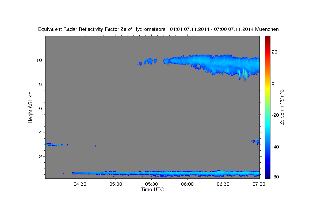Screen dimensions: 321x214
Task: Click the height tick label 8
Action: [40, 84]
